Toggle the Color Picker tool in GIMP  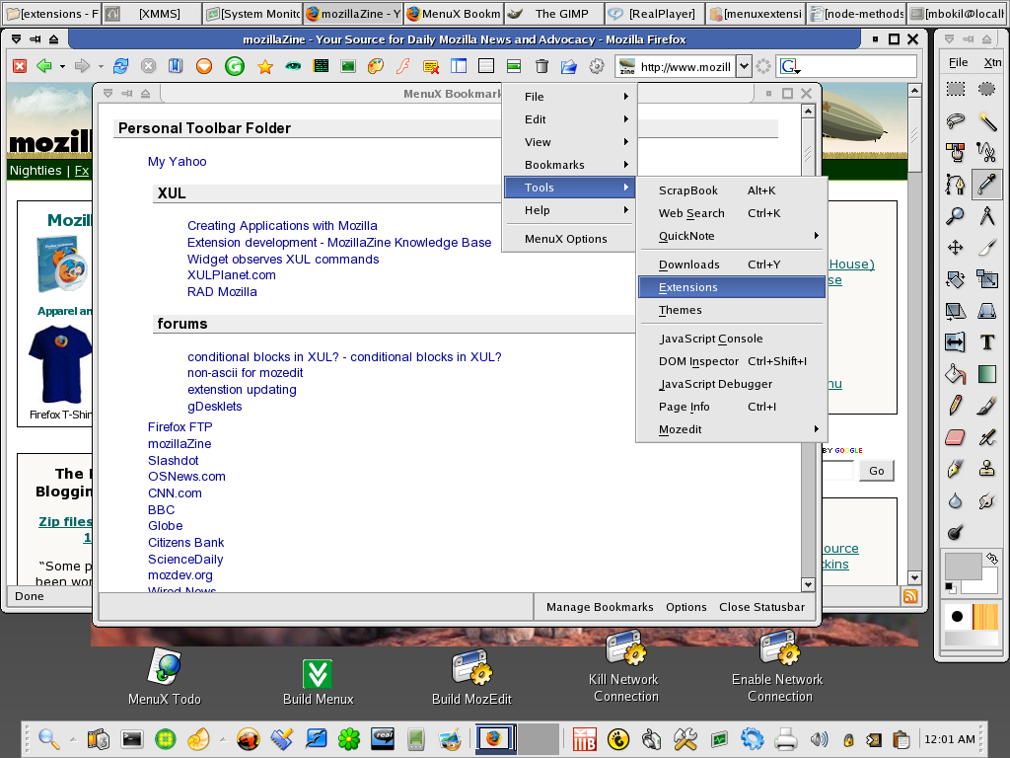(x=986, y=184)
